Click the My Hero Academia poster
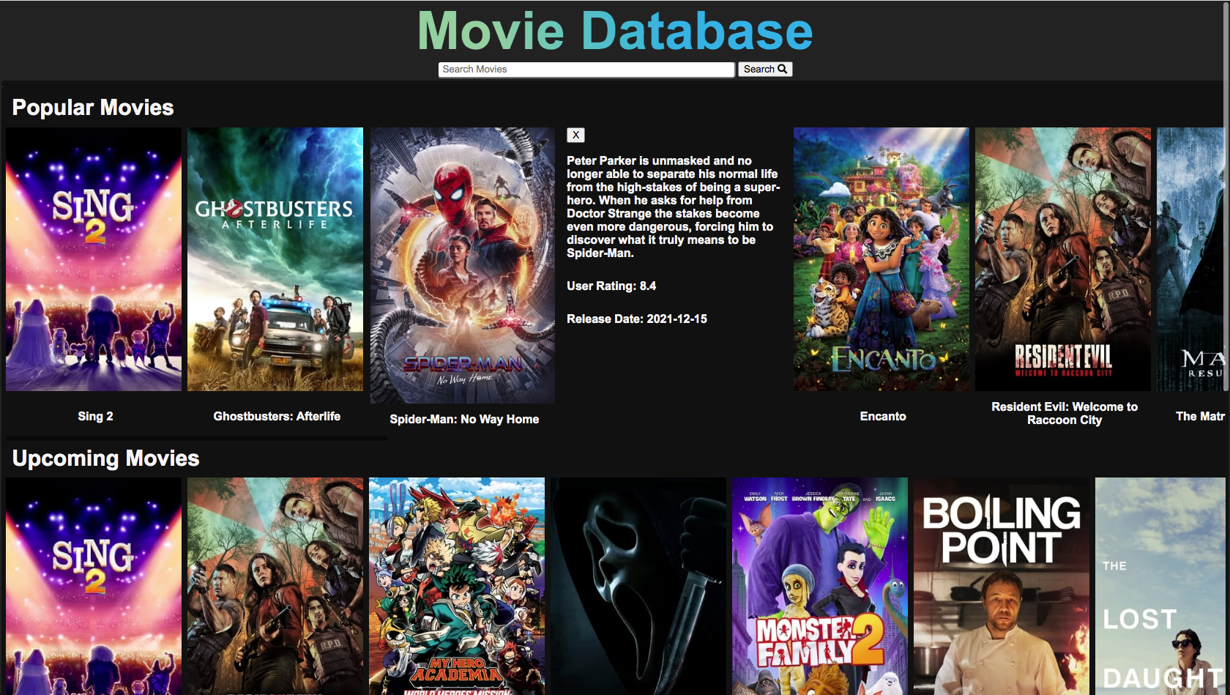The height and width of the screenshot is (695, 1230). pos(457,586)
